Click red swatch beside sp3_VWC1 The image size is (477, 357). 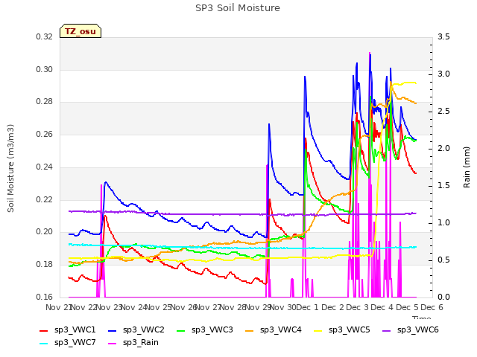click(44, 330)
